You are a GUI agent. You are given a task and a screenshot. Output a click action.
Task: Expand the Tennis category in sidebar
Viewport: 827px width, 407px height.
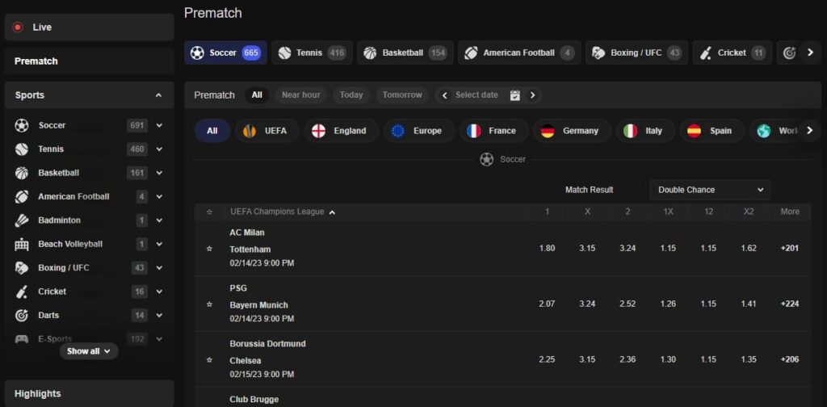pyautogui.click(x=159, y=149)
